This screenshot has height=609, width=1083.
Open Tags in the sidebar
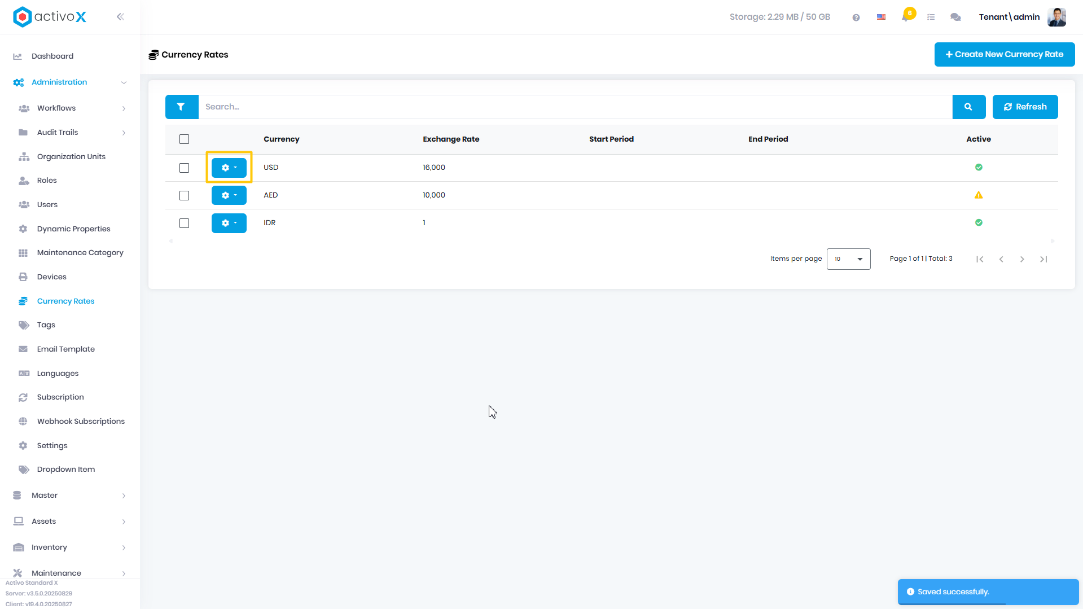tap(46, 325)
